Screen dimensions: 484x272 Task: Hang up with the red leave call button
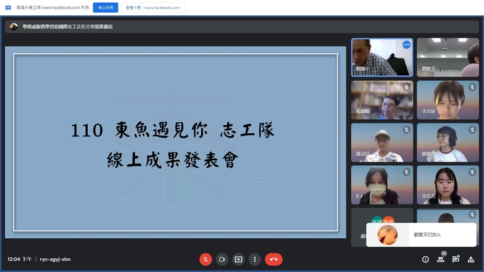[274, 260]
